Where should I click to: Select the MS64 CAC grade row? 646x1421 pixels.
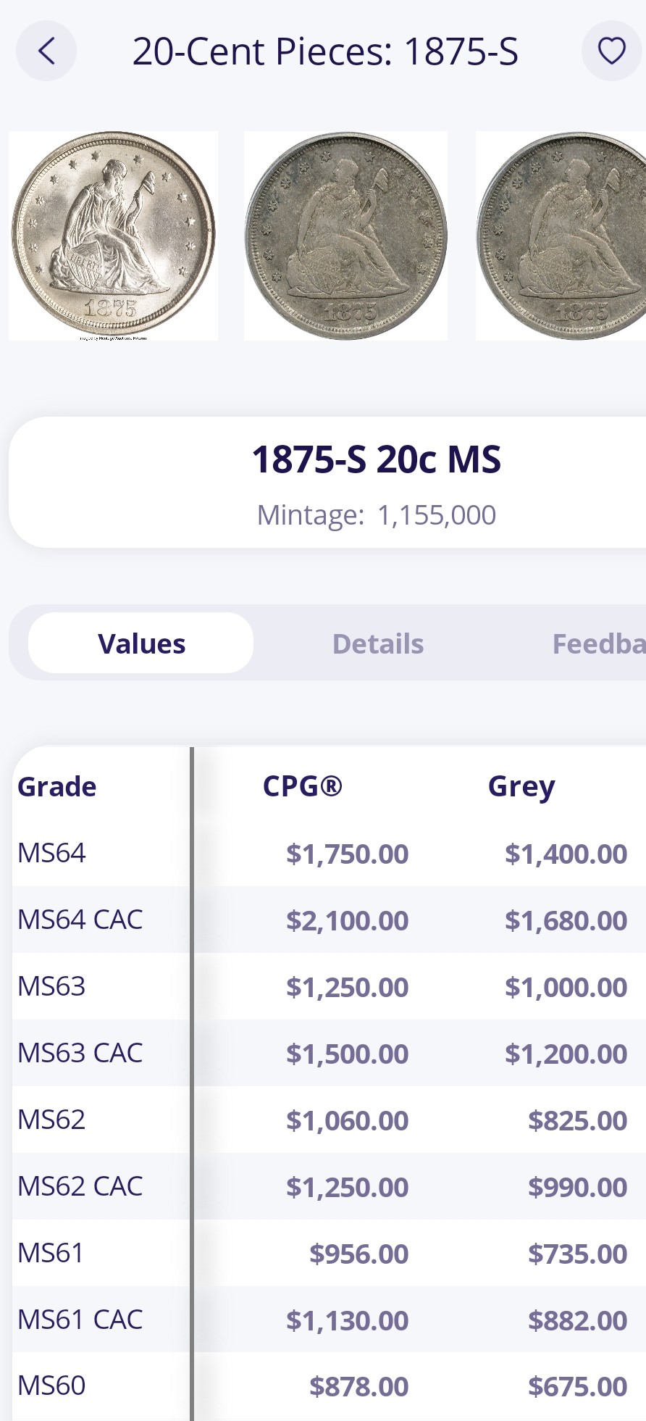[x=80, y=920]
